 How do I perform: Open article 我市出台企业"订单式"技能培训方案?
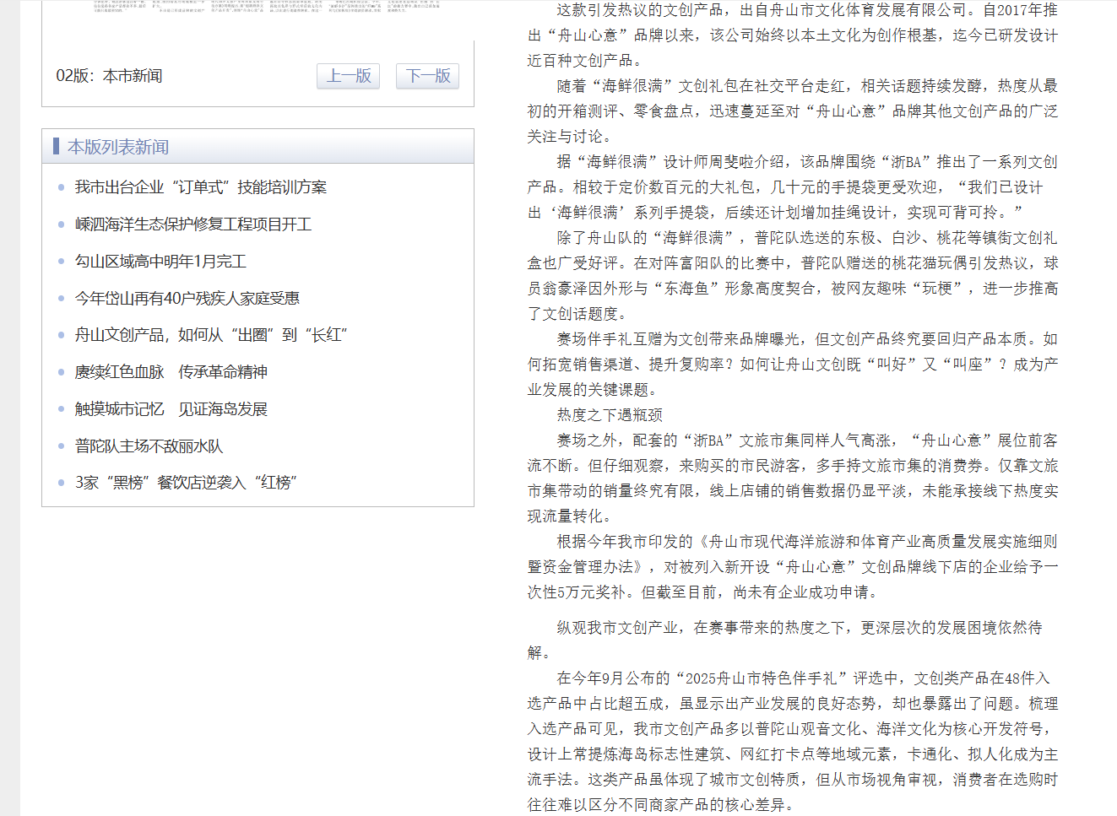click(200, 187)
